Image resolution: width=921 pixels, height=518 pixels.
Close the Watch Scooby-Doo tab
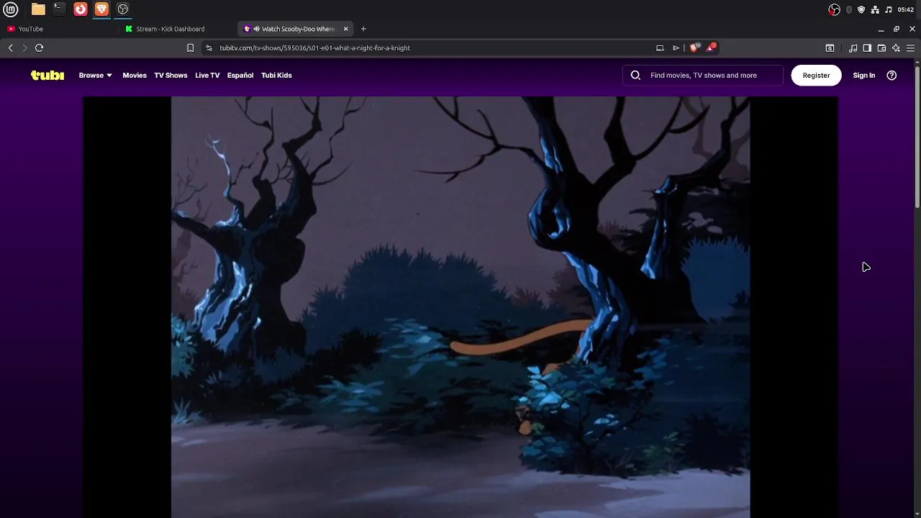tap(345, 29)
